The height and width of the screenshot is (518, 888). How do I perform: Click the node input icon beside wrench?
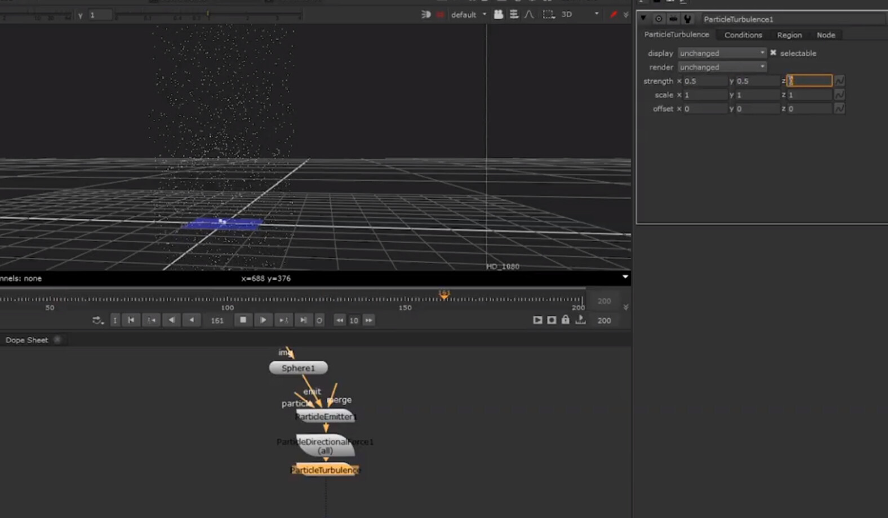pyautogui.click(x=673, y=19)
